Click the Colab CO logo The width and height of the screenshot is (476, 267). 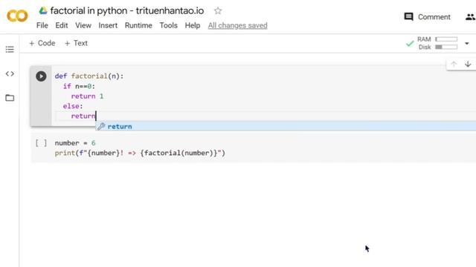click(17, 16)
